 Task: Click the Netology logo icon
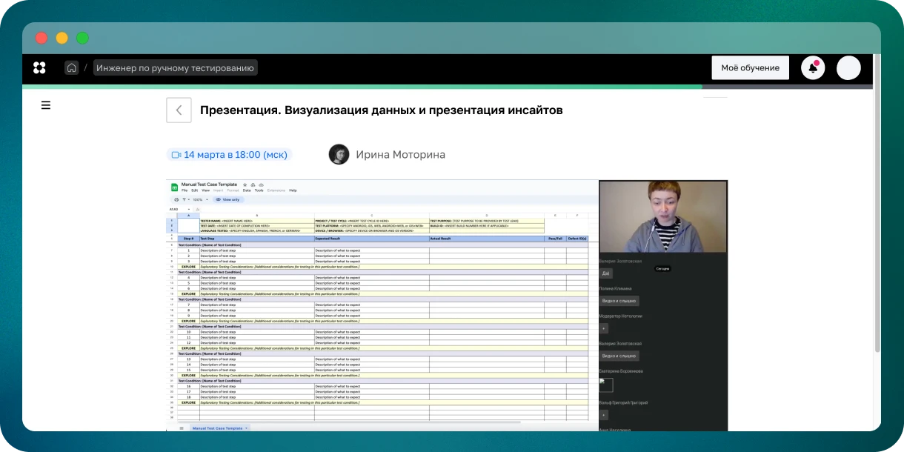click(x=39, y=68)
